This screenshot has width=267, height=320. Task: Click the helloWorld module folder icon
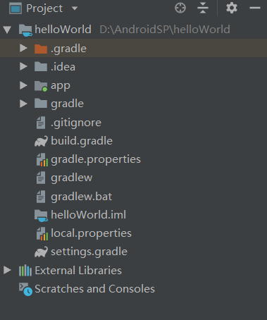[x=25, y=30]
